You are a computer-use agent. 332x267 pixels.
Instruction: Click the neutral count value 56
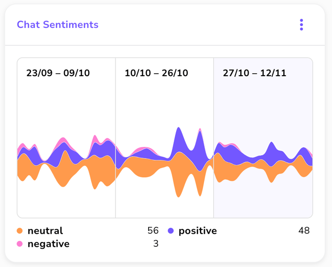153,231
